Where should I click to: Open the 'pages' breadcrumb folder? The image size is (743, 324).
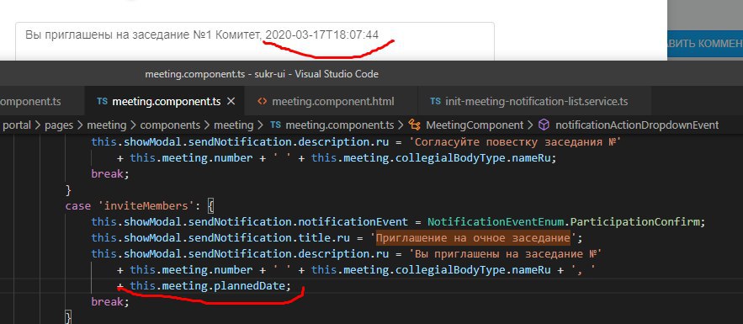[x=59, y=125]
